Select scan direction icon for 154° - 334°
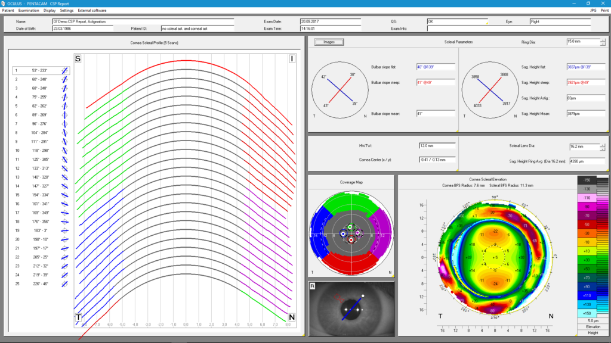The width and height of the screenshot is (611, 343). click(x=64, y=195)
